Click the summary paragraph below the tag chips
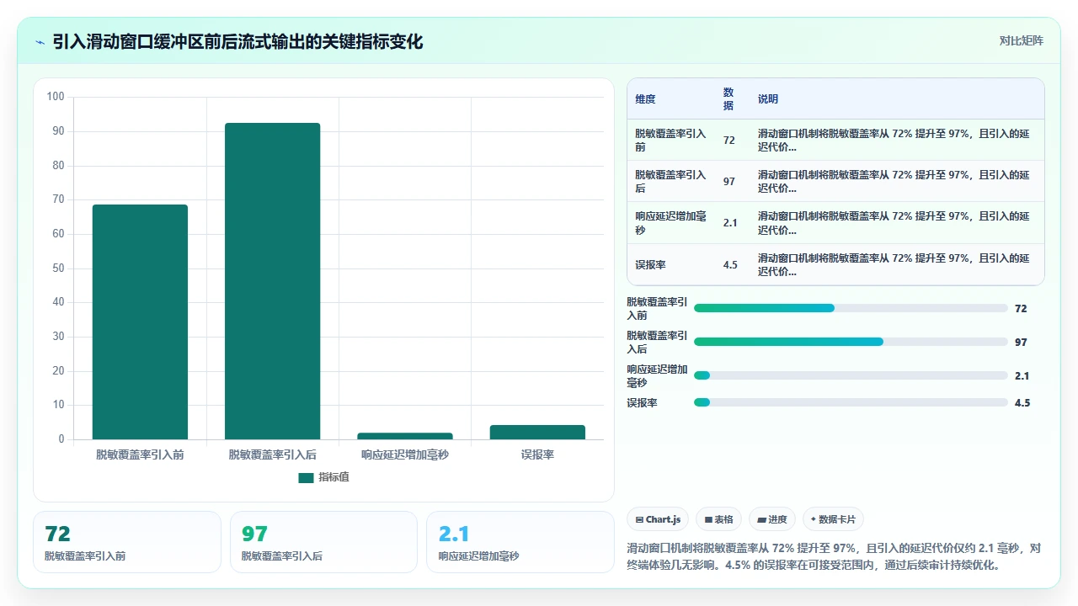The image size is (1078, 606). click(835, 556)
